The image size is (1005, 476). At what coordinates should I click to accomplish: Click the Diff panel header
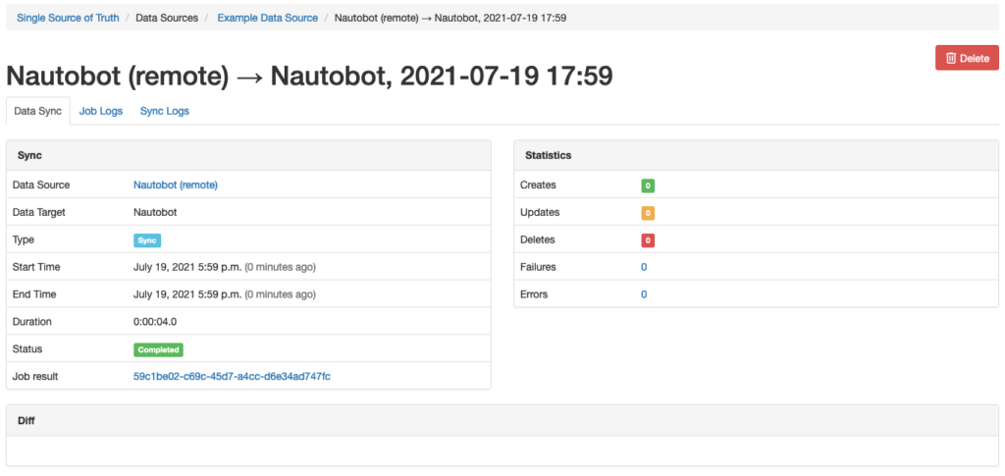[x=502, y=421]
